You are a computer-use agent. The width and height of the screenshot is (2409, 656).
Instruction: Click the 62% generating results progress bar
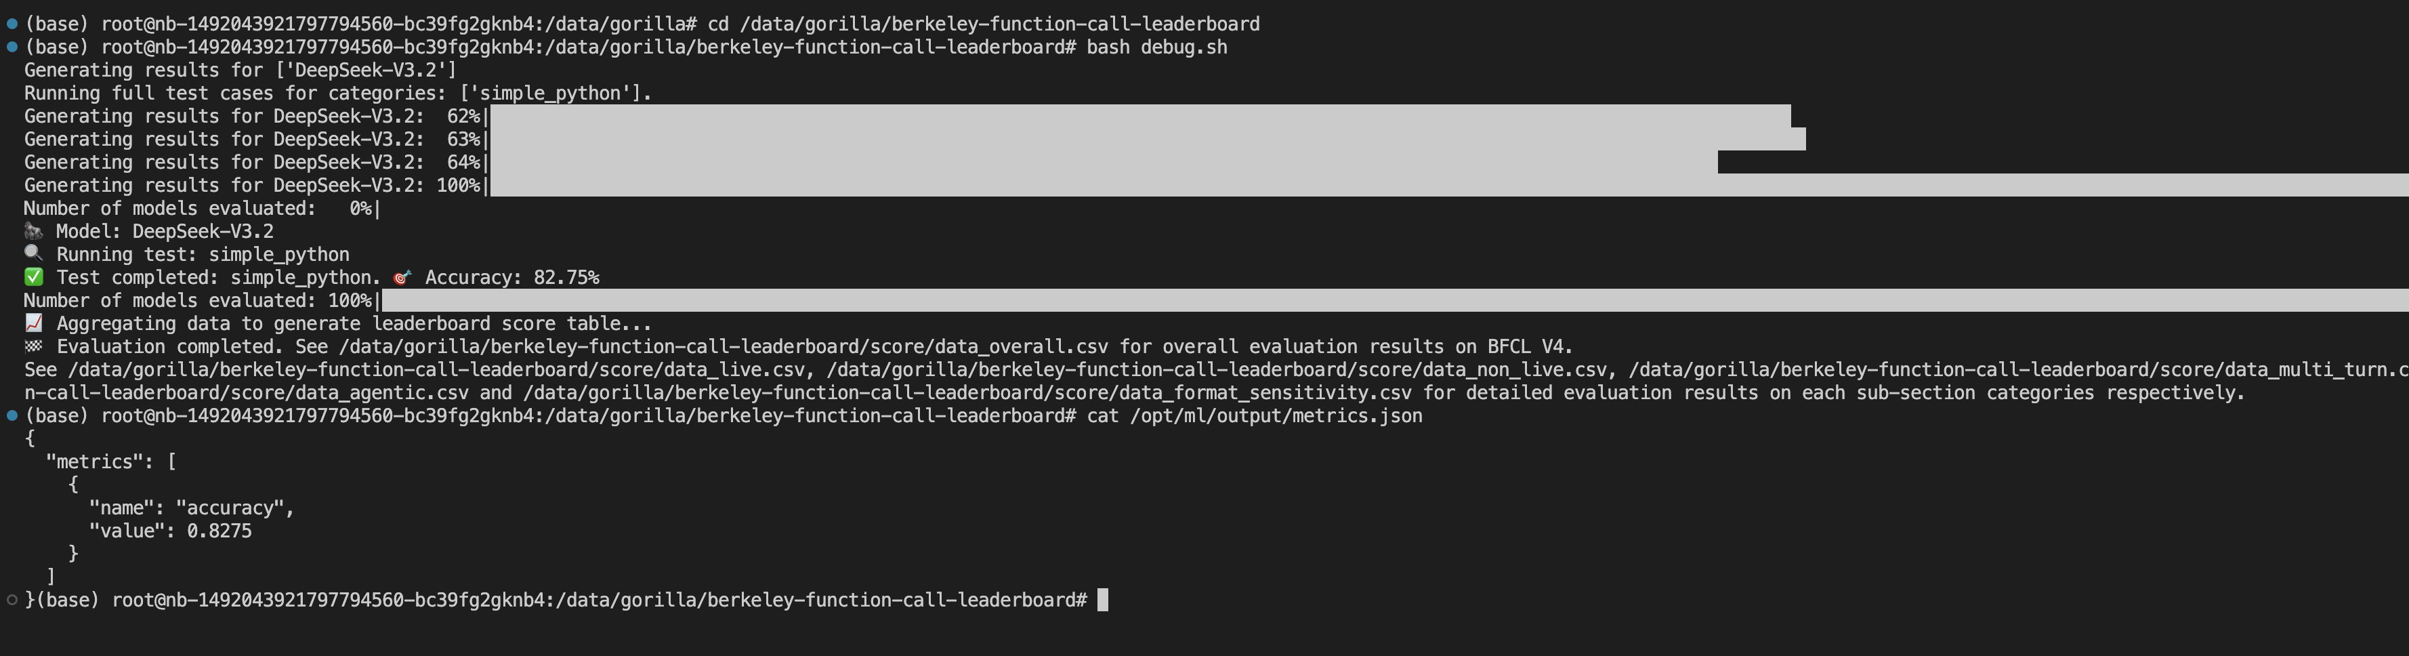pyautogui.click(x=1139, y=116)
